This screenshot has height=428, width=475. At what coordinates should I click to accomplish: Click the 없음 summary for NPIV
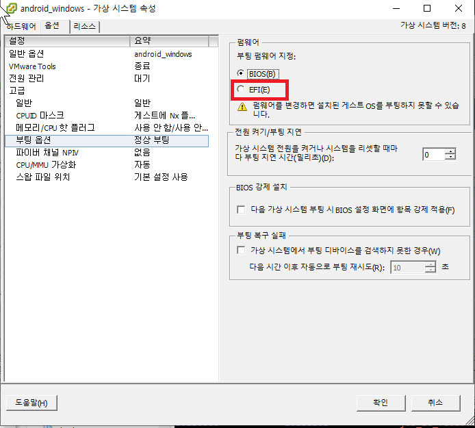(142, 153)
